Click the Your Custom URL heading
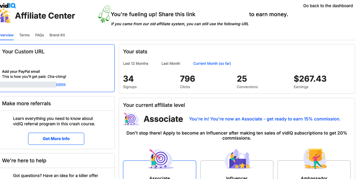The width and height of the screenshot is (358, 179). [23, 51]
